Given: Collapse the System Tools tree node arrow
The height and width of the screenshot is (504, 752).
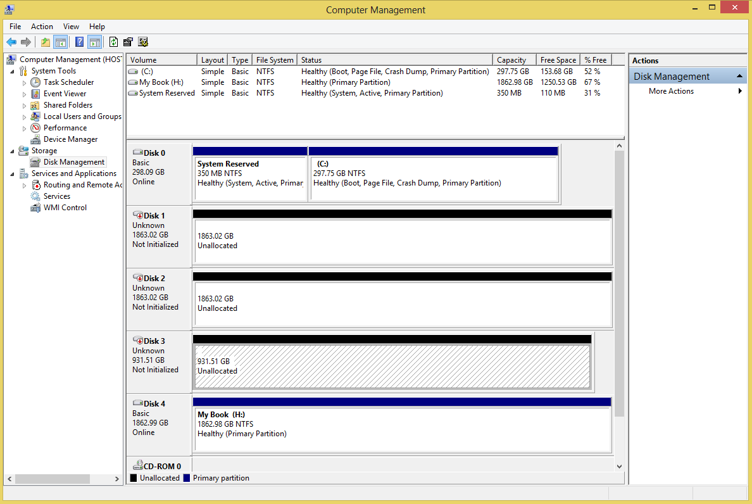Looking at the screenshot, I should pyautogui.click(x=13, y=72).
